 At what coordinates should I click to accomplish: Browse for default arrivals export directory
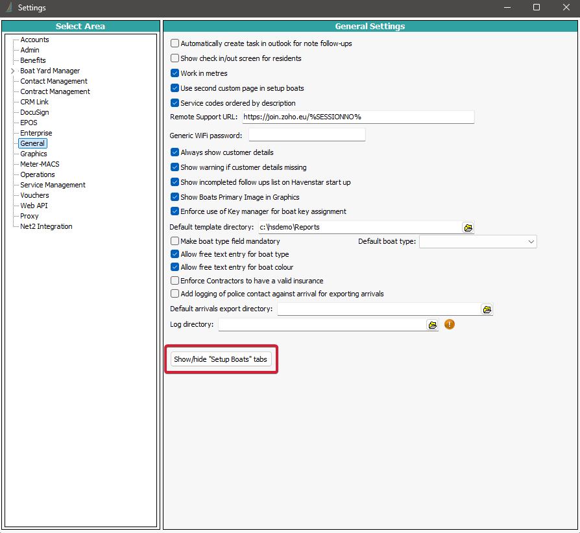(x=487, y=309)
